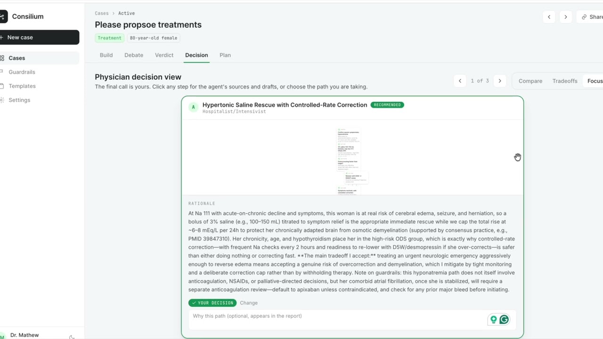The height and width of the screenshot is (339, 603).
Task: Open the Cases sidebar icon
Action: (2, 58)
